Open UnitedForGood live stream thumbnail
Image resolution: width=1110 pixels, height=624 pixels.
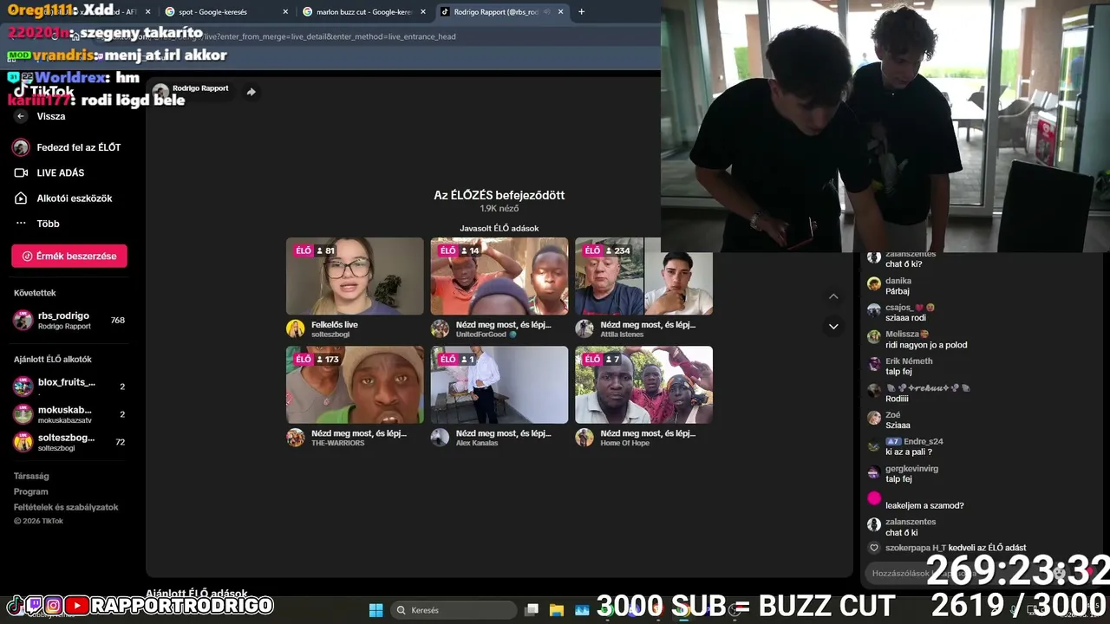tap(499, 276)
